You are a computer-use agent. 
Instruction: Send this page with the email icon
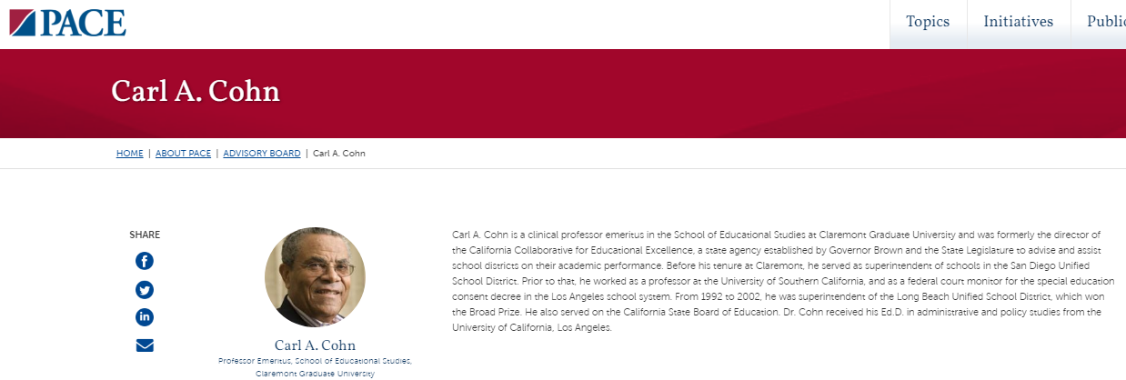pyautogui.click(x=145, y=345)
